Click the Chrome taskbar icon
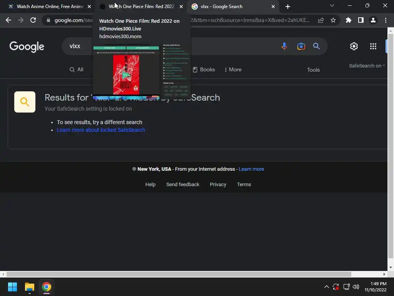 pos(47,287)
